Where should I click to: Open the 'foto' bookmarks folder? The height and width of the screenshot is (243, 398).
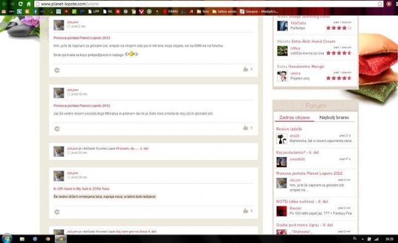click(203, 11)
